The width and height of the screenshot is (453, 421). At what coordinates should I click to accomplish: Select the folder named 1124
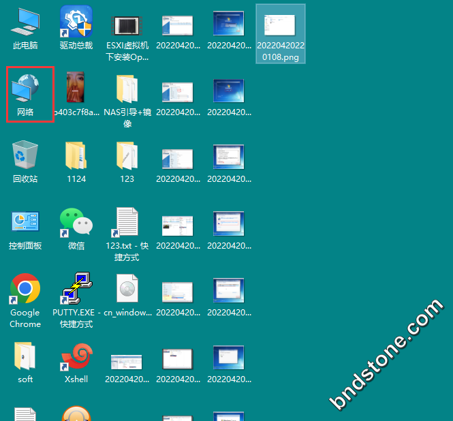(x=76, y=161)
